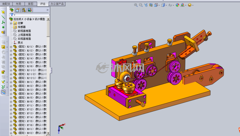Expand the R2<3> component node
This screenshot has height=136, width=240.
point(11,55)
